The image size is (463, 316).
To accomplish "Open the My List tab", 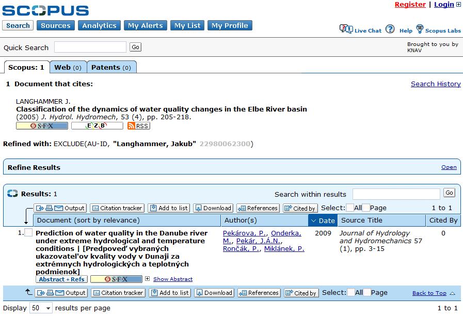I will click(x=187, y=25).
